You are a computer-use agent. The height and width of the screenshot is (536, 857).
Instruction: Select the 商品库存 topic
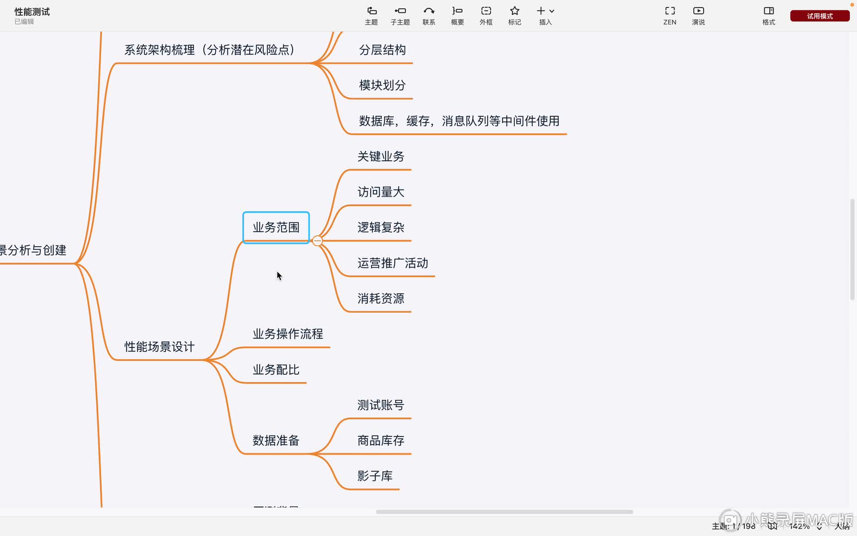[x=381, y=441]
